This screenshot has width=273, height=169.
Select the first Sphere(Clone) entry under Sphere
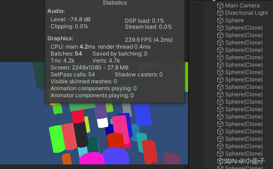click(244, 28)
